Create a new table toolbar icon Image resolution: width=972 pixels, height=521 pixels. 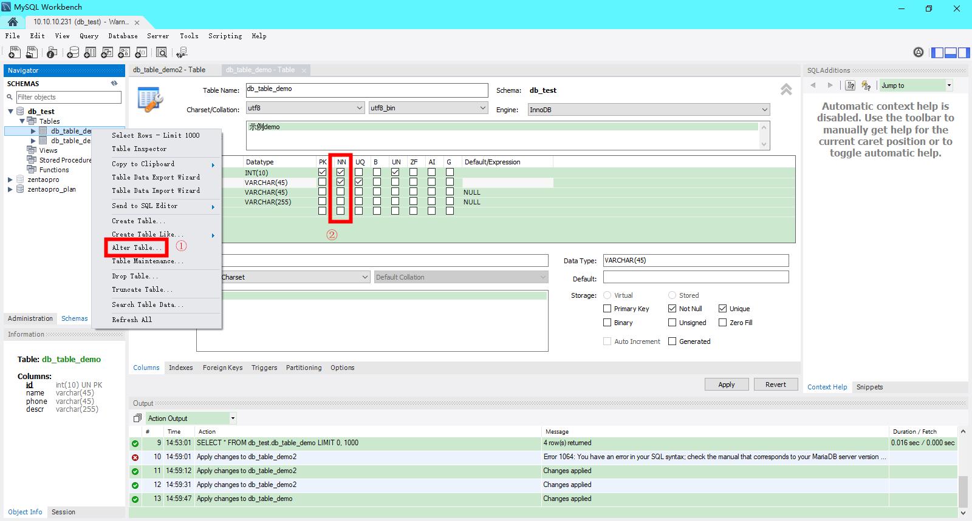90,53
